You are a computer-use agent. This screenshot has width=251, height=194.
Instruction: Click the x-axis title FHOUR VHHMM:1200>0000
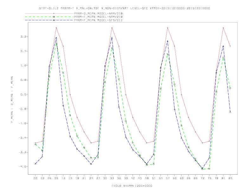[x=132, y=186]
